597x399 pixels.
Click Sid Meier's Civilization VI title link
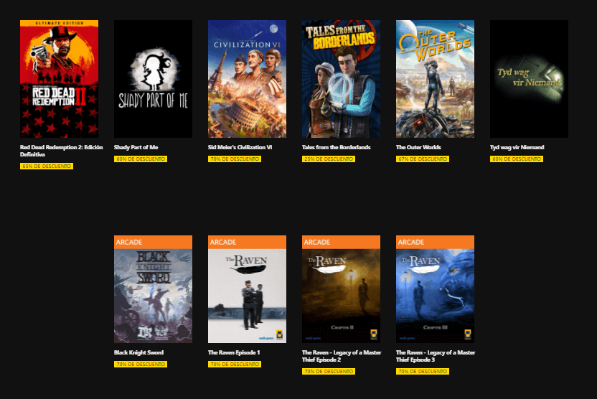coord(240,147)
